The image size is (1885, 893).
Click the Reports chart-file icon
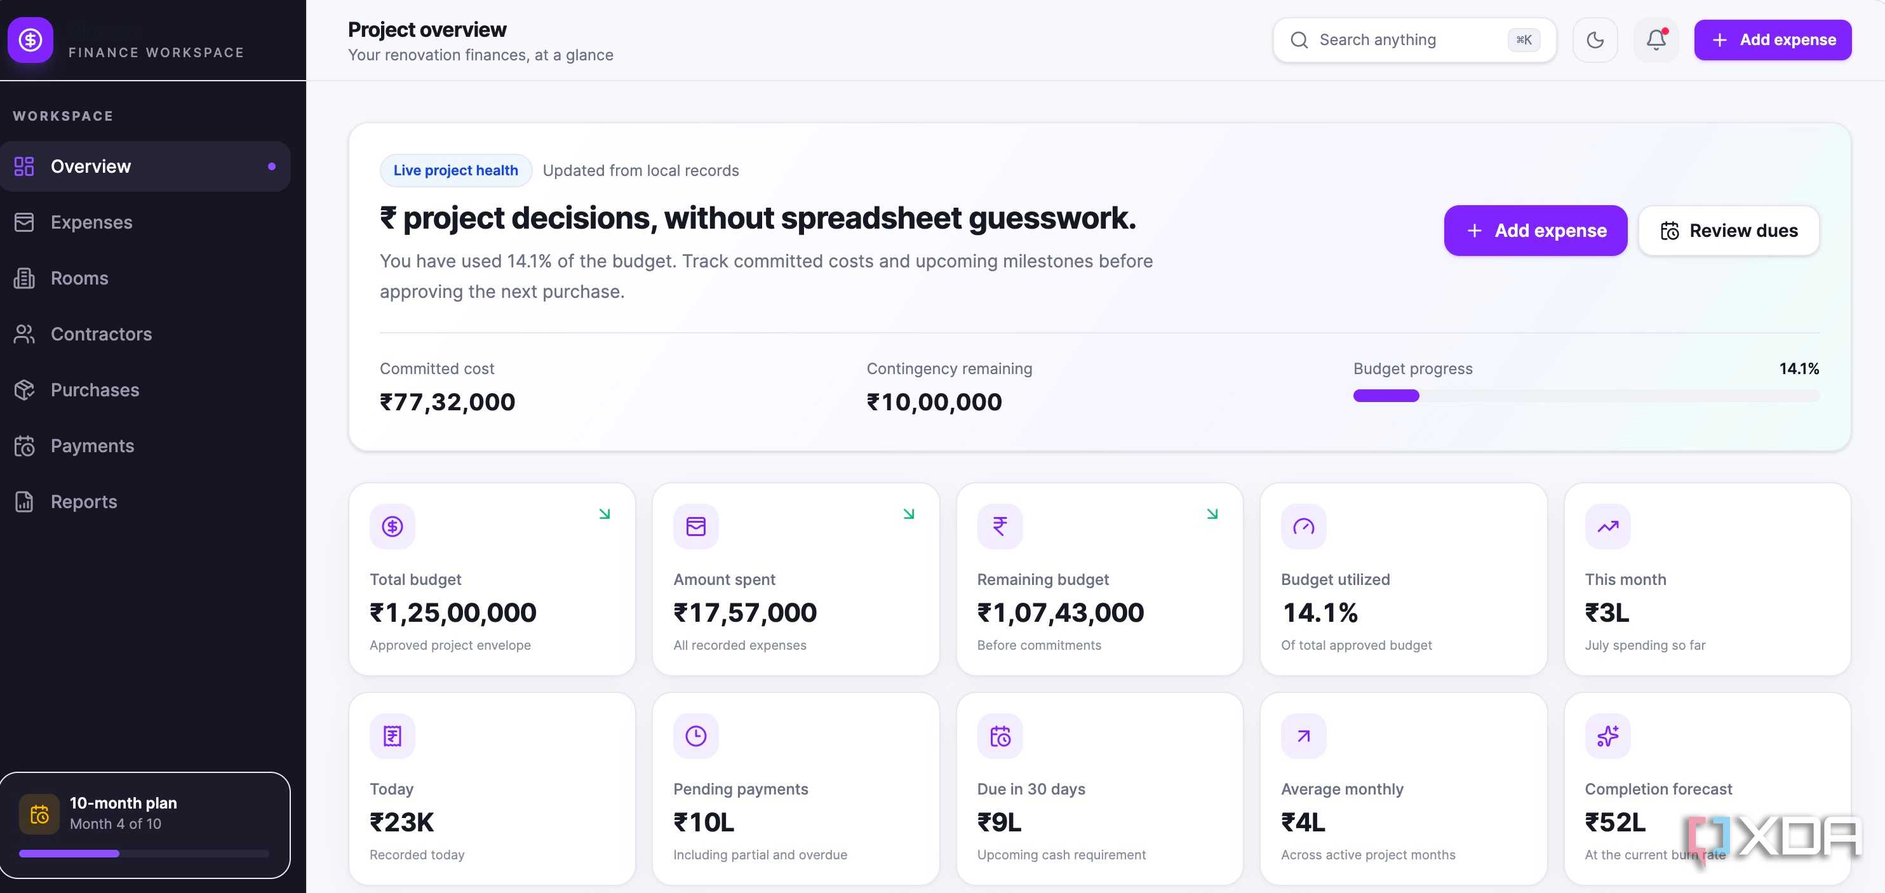(24, 501)
